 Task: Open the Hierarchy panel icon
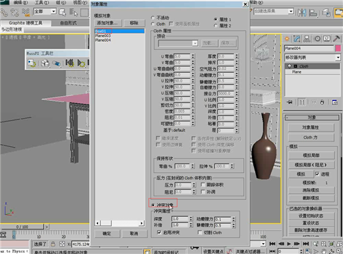click(307, 38)
